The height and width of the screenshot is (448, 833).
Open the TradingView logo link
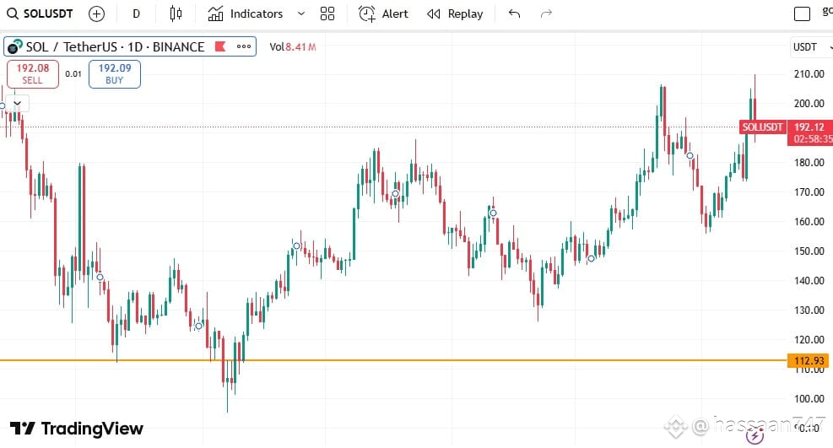click(77, 429)
